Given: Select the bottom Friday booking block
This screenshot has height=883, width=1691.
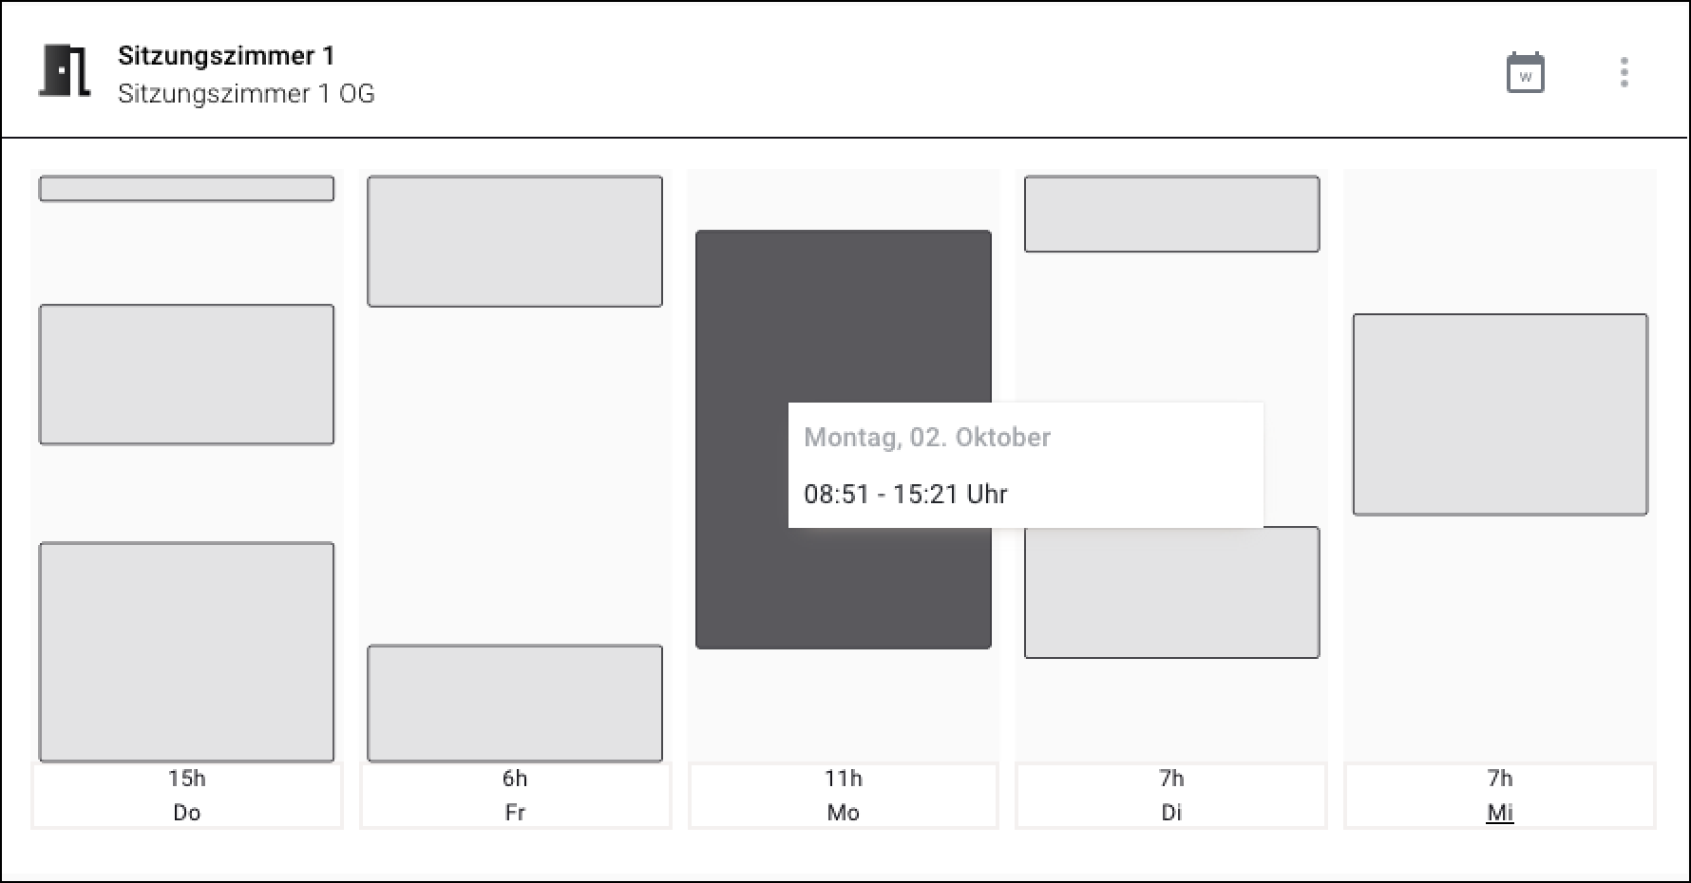Looking at the screenshot, I should click(x=515, y=704).
